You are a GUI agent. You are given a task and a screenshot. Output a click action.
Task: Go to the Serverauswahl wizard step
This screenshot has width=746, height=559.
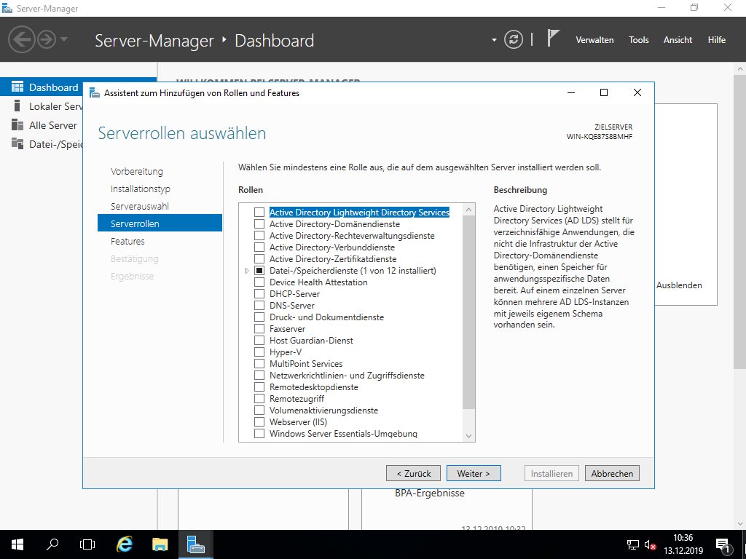140,206
